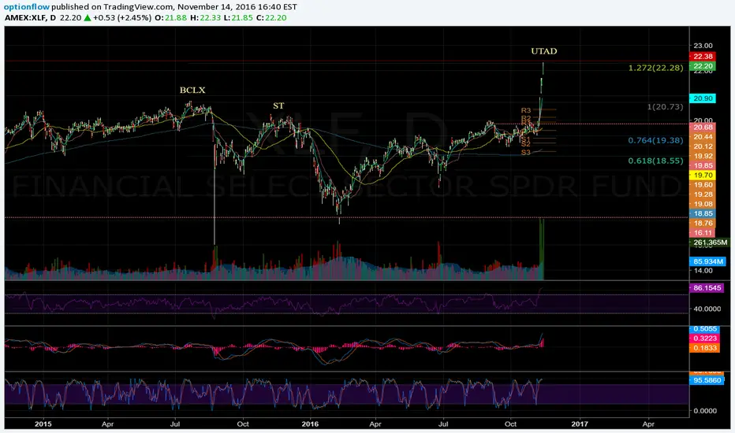Click the 19.85 price tag
This screenshot has width=735, height=433.
pos(703,165)
